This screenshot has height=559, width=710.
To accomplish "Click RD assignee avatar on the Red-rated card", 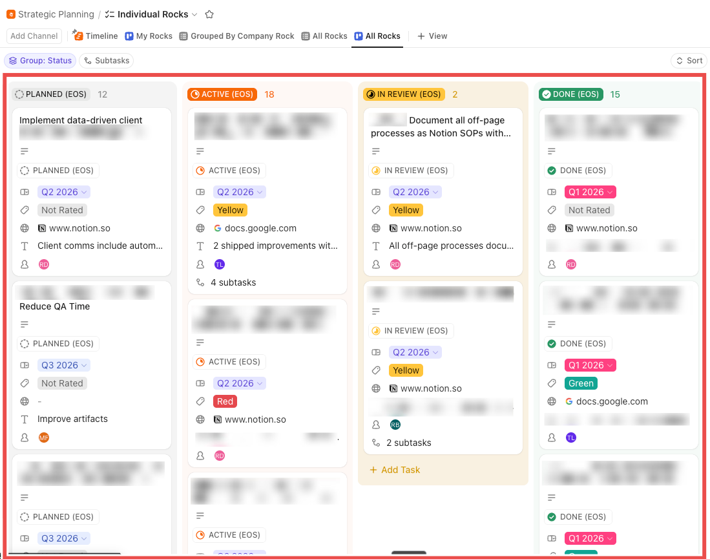I will 220,456.
